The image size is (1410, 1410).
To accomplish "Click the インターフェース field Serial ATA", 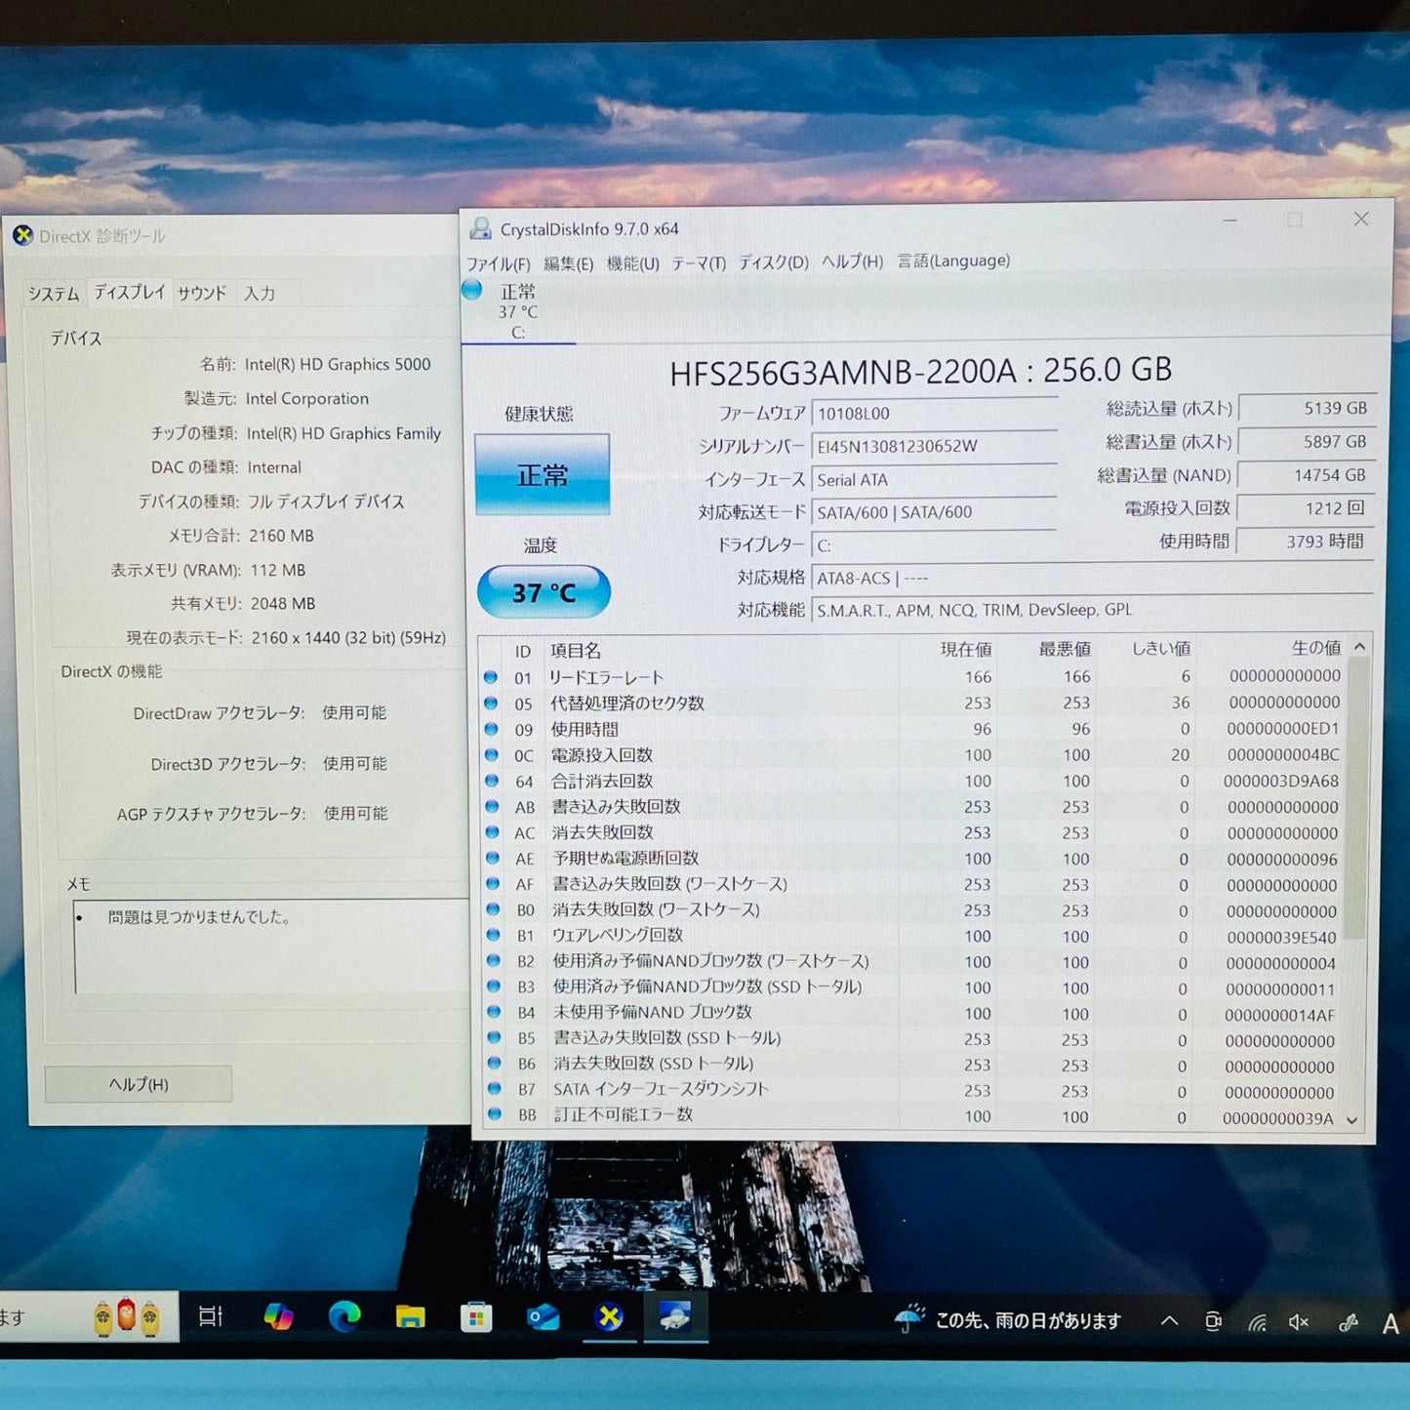I will coord(934,479).
